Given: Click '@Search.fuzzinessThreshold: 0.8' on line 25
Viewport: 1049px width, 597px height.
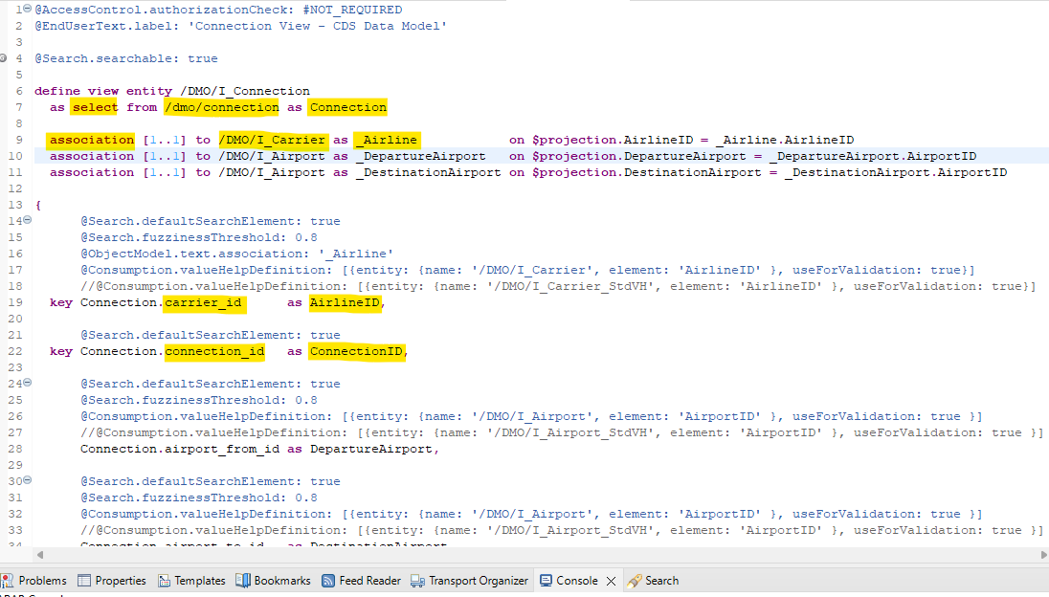Looking at the screenshot, I should (x=199, y=401).
